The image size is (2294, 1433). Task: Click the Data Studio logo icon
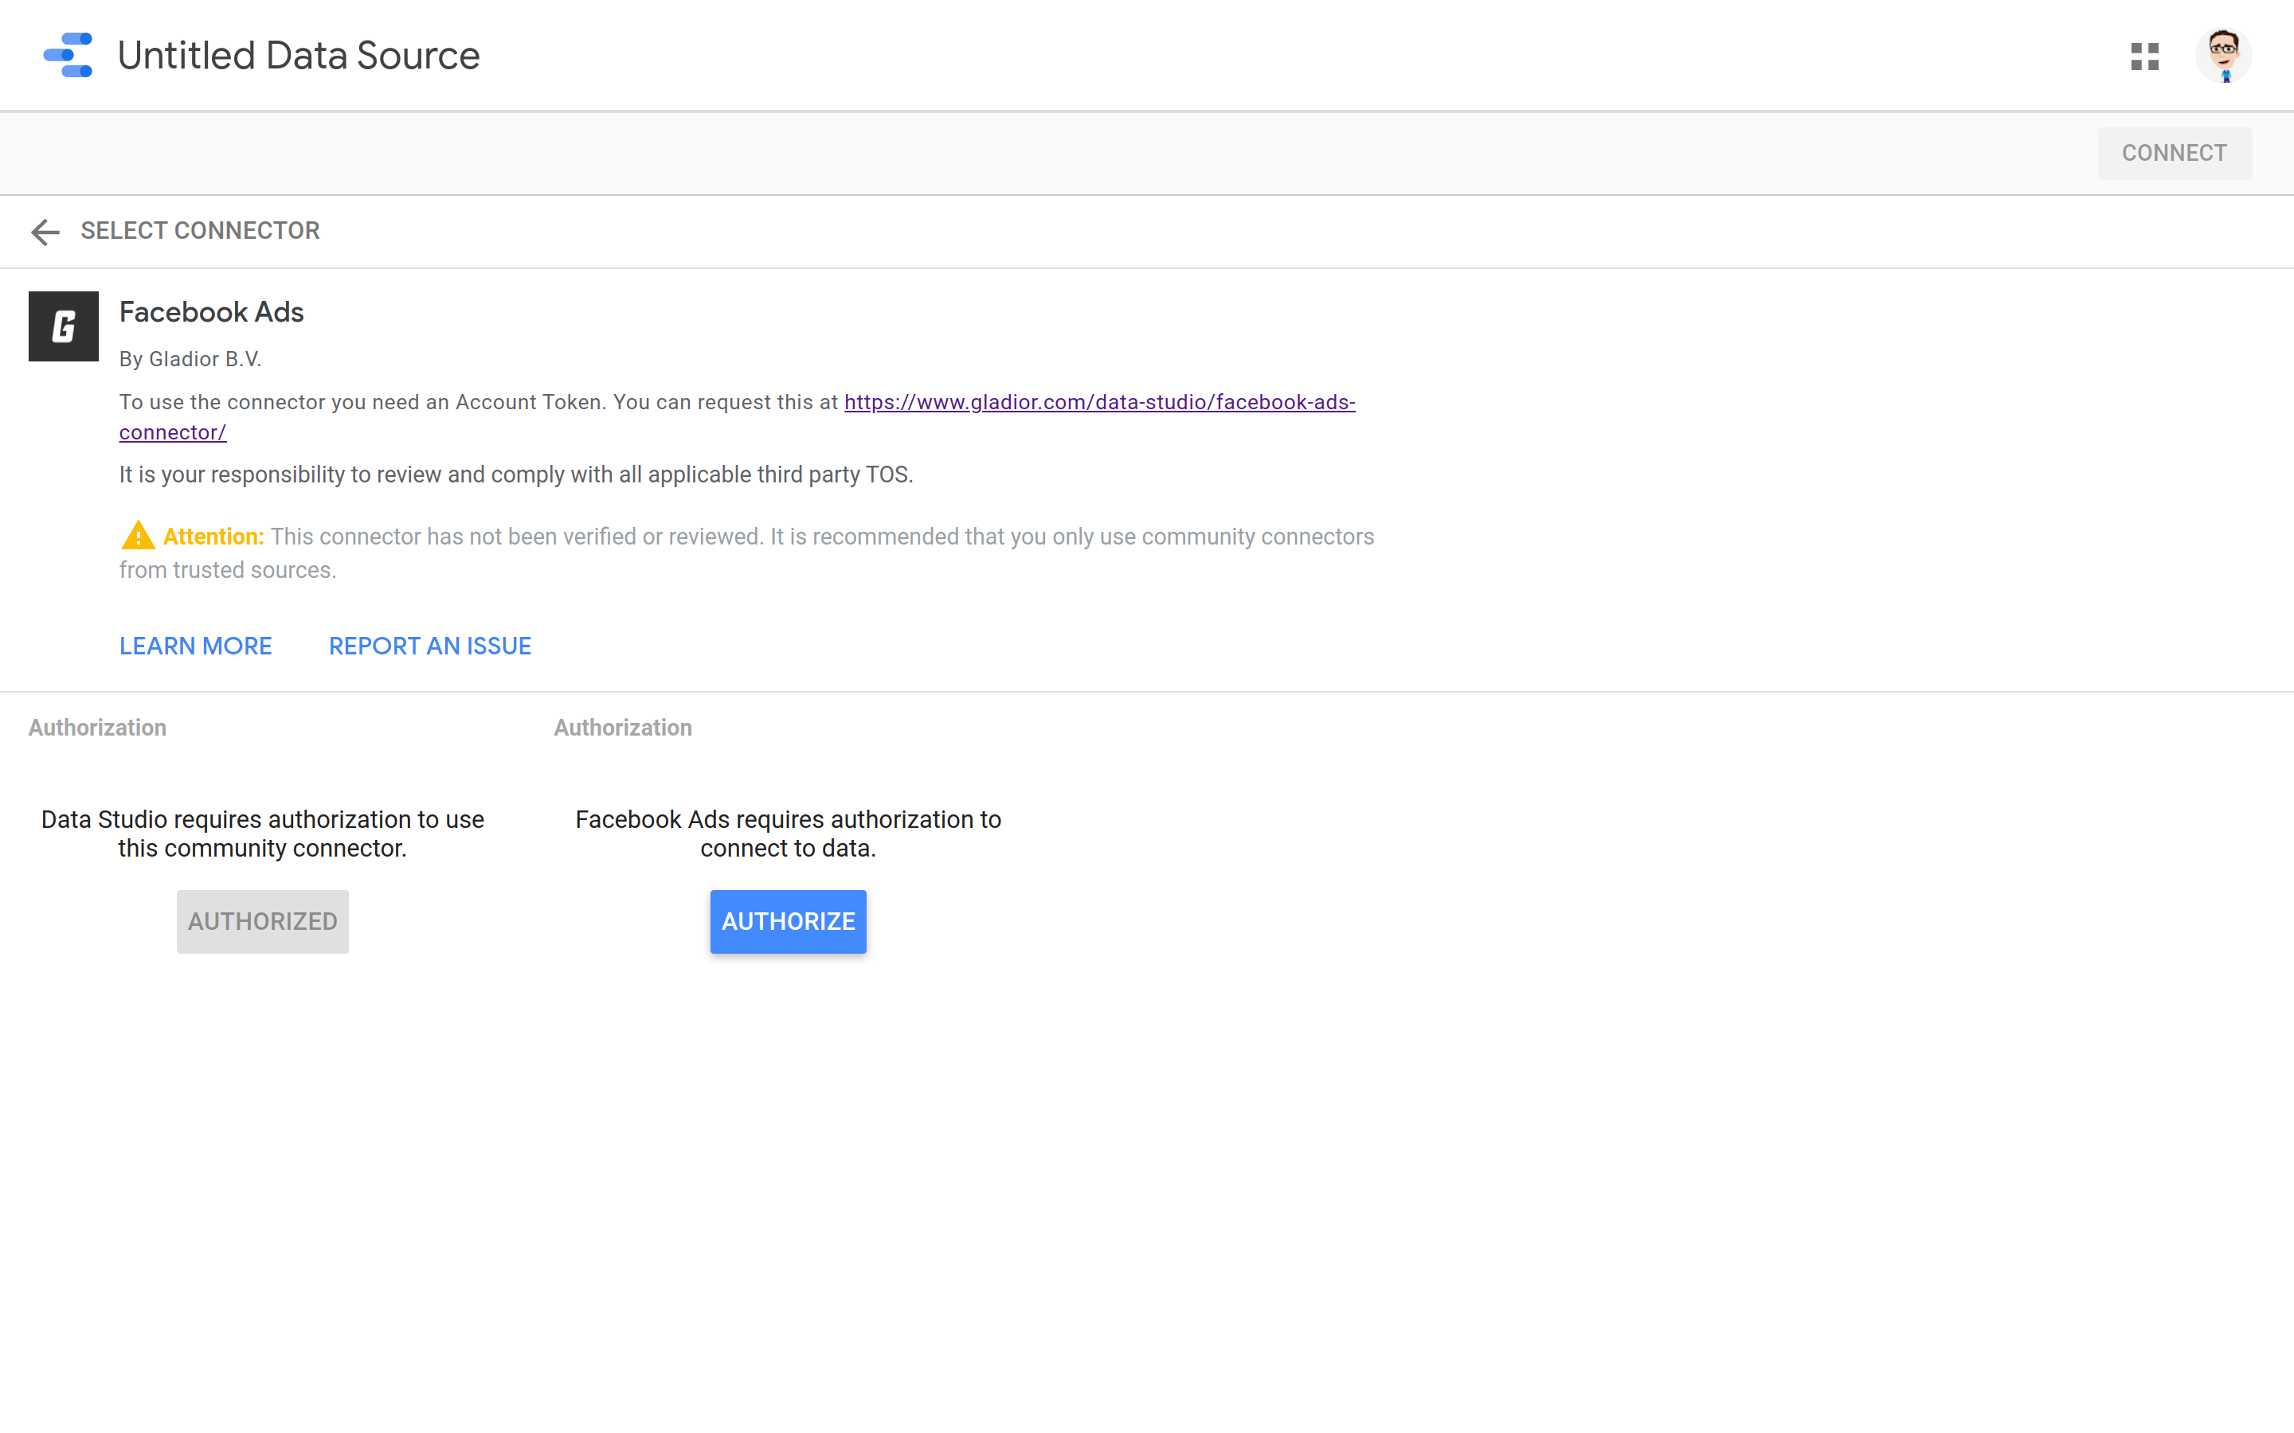[x=69, y=55]
